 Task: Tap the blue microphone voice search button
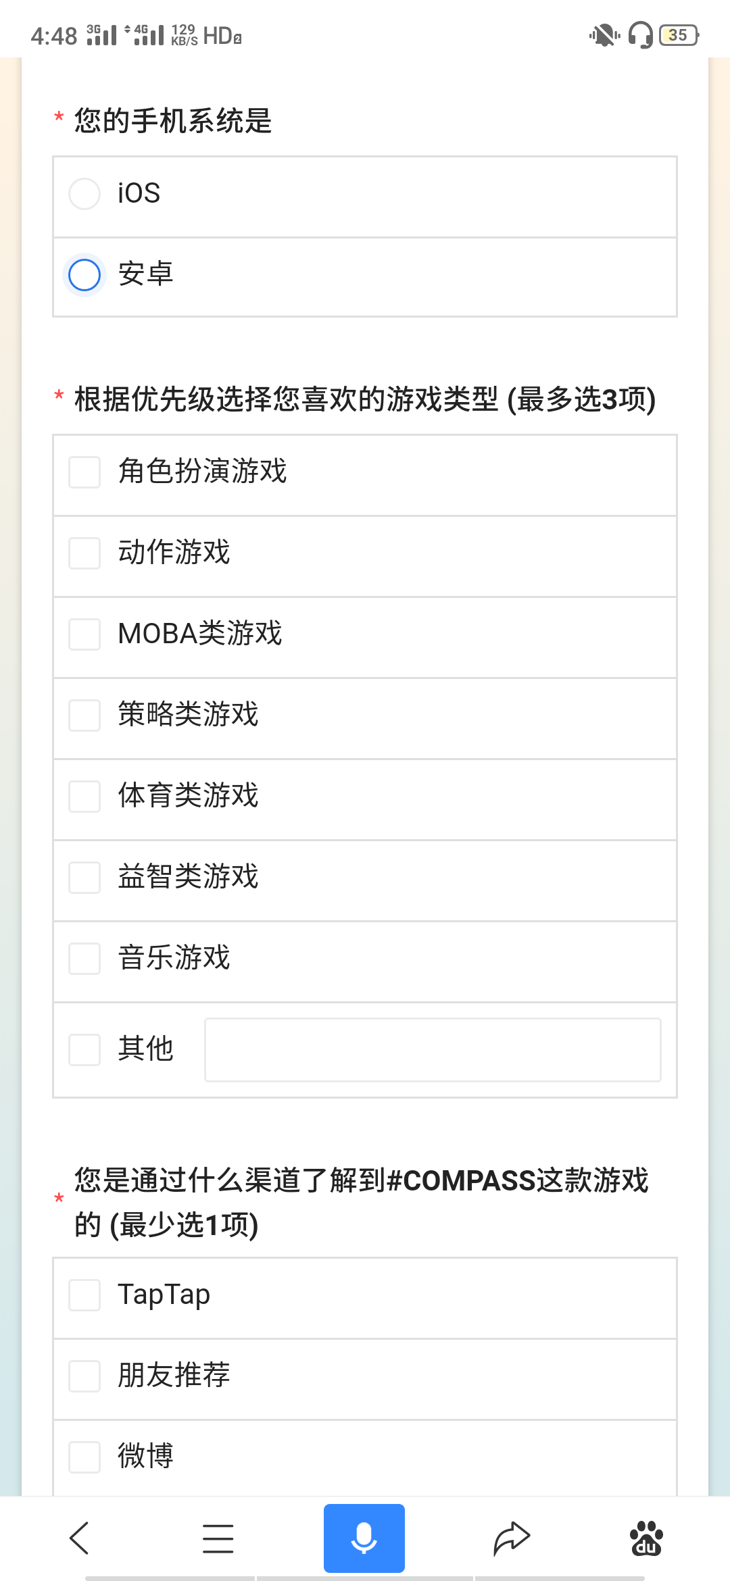click(x=364, y=1538)
